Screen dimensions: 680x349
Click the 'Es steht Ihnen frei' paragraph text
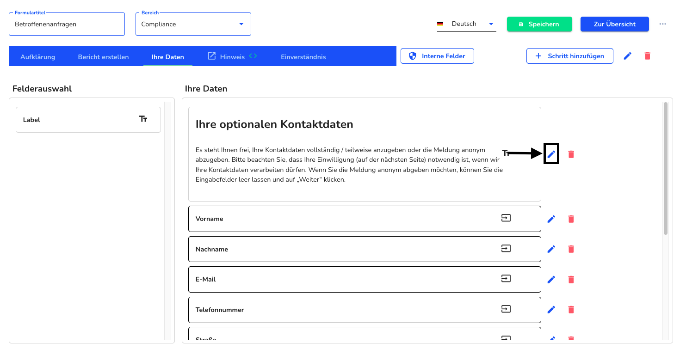[x=349, y=165]
